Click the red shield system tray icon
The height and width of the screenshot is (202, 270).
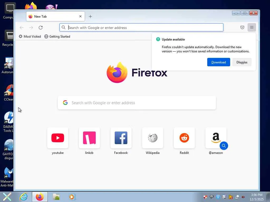(205, 197)
